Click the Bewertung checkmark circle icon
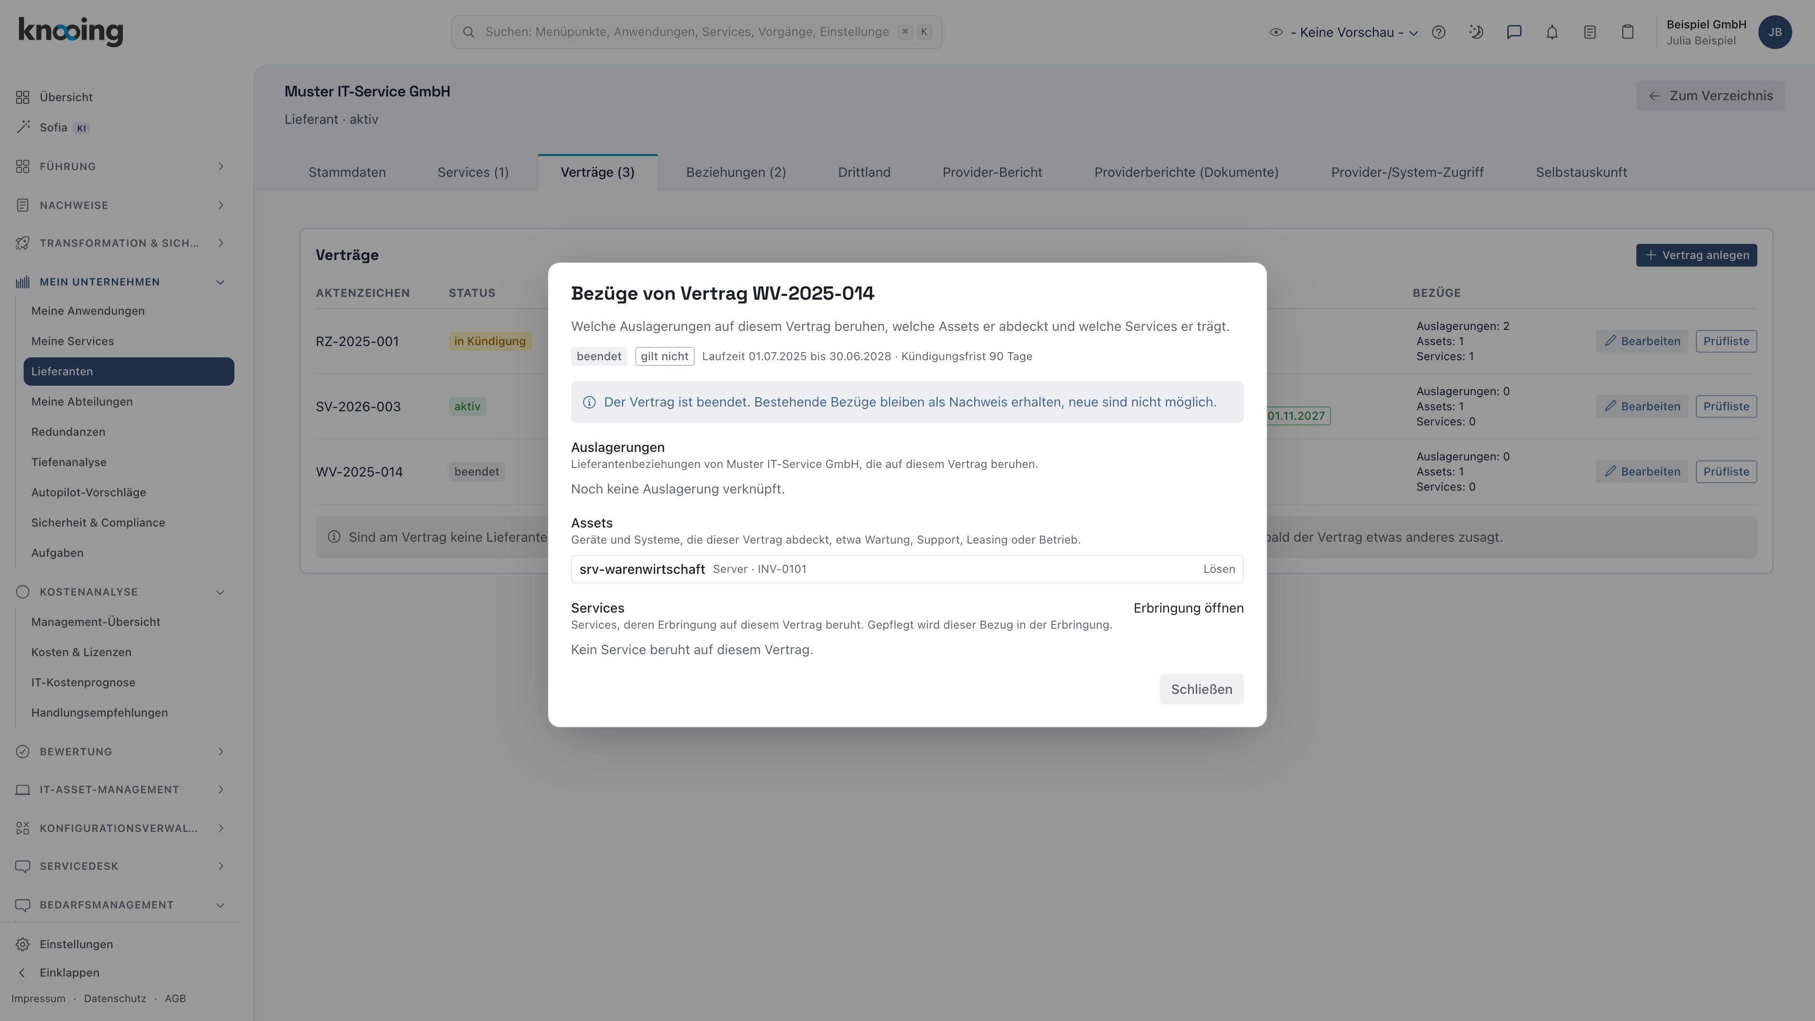1815x1021 pixels. [23, 752]
